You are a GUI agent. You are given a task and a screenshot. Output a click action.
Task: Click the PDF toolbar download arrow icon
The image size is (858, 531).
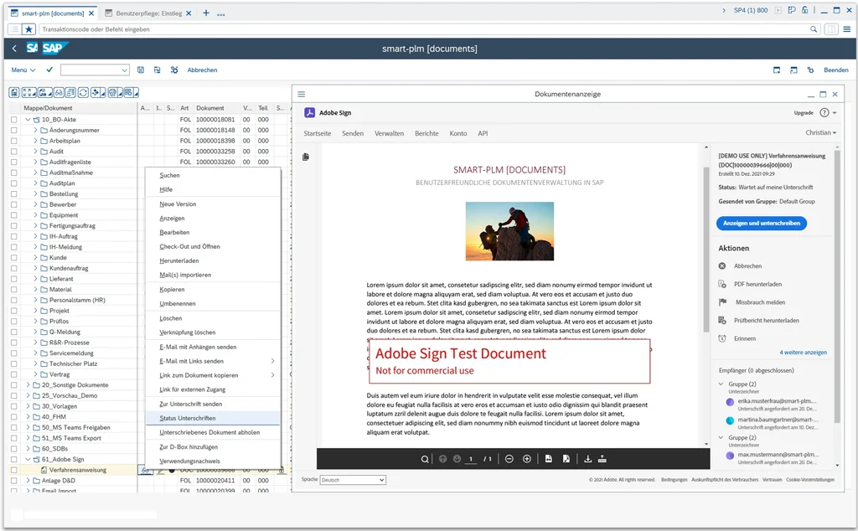click(587, 459)
